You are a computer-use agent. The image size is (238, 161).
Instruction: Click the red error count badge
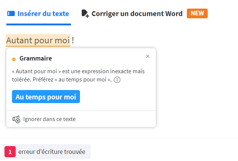coord(10,152)
